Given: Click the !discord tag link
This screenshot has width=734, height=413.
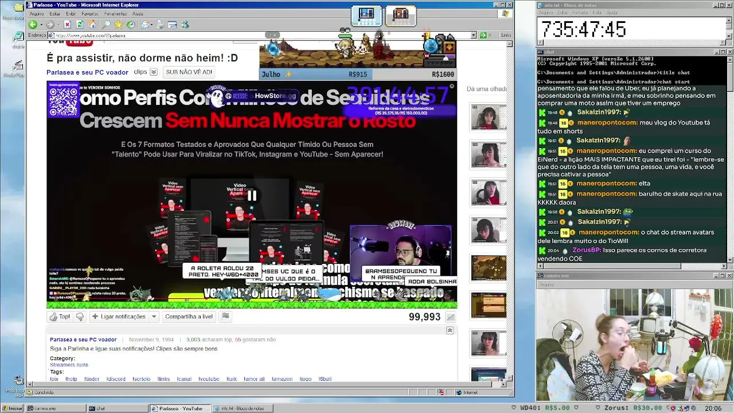Looking at the screenshot, I should (x=116, y=379).
